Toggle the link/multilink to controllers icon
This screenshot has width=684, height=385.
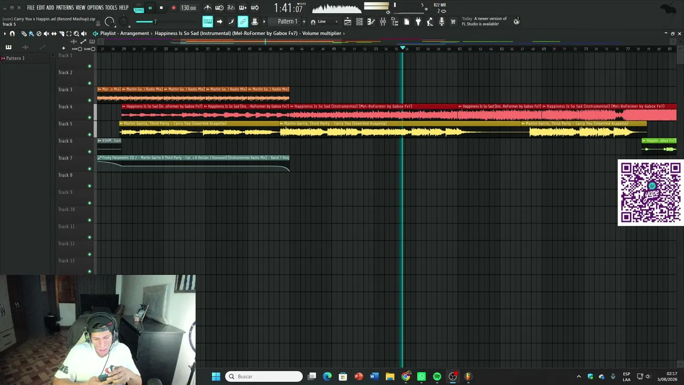click(243, 21)
